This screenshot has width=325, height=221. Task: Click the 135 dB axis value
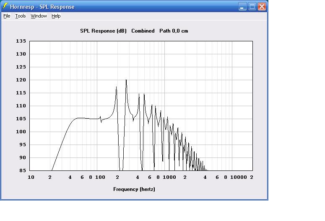pyautogui.click(x=21, y=41)
